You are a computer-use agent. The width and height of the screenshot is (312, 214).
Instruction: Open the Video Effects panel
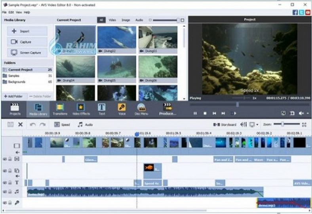click(x=81, y=109)
